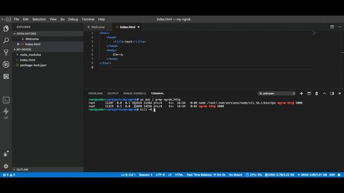This screenshot has height=193, width=344.
Task: Click Ln 9, Col 1 in status bar
Action: [128, 175]
